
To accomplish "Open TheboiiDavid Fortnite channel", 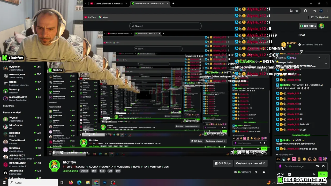I will click(x=22, y=142).
